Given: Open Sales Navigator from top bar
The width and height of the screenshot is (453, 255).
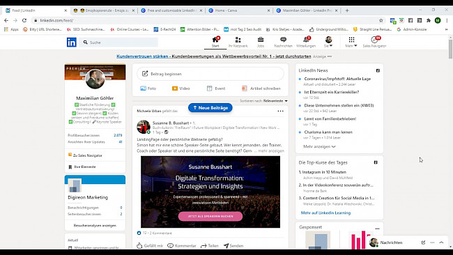Looking at the screenshot, I should pyautogui.click(x=374, y=42).
